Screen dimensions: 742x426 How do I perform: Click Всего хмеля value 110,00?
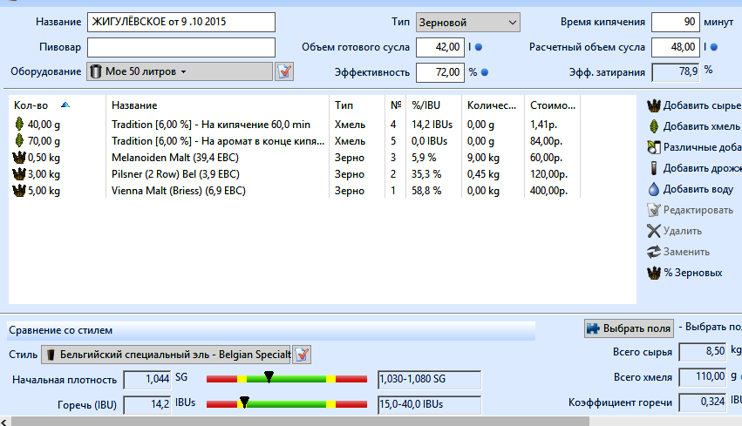click(x=702, y=377)
